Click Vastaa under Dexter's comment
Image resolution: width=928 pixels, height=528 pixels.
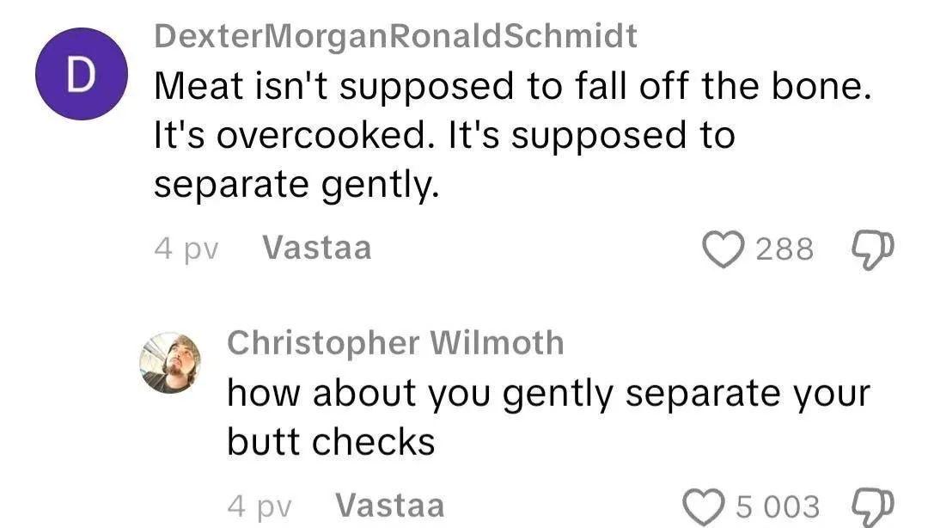coord(317,248)
